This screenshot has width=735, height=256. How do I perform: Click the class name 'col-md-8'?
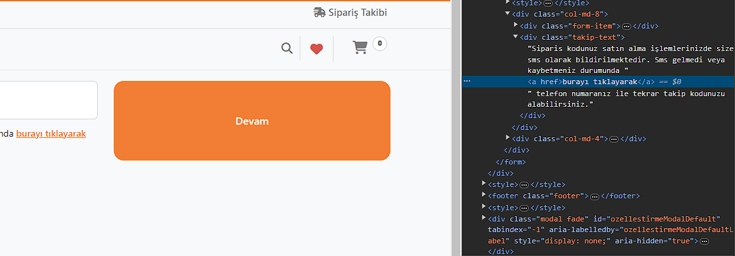coord(583,14)
